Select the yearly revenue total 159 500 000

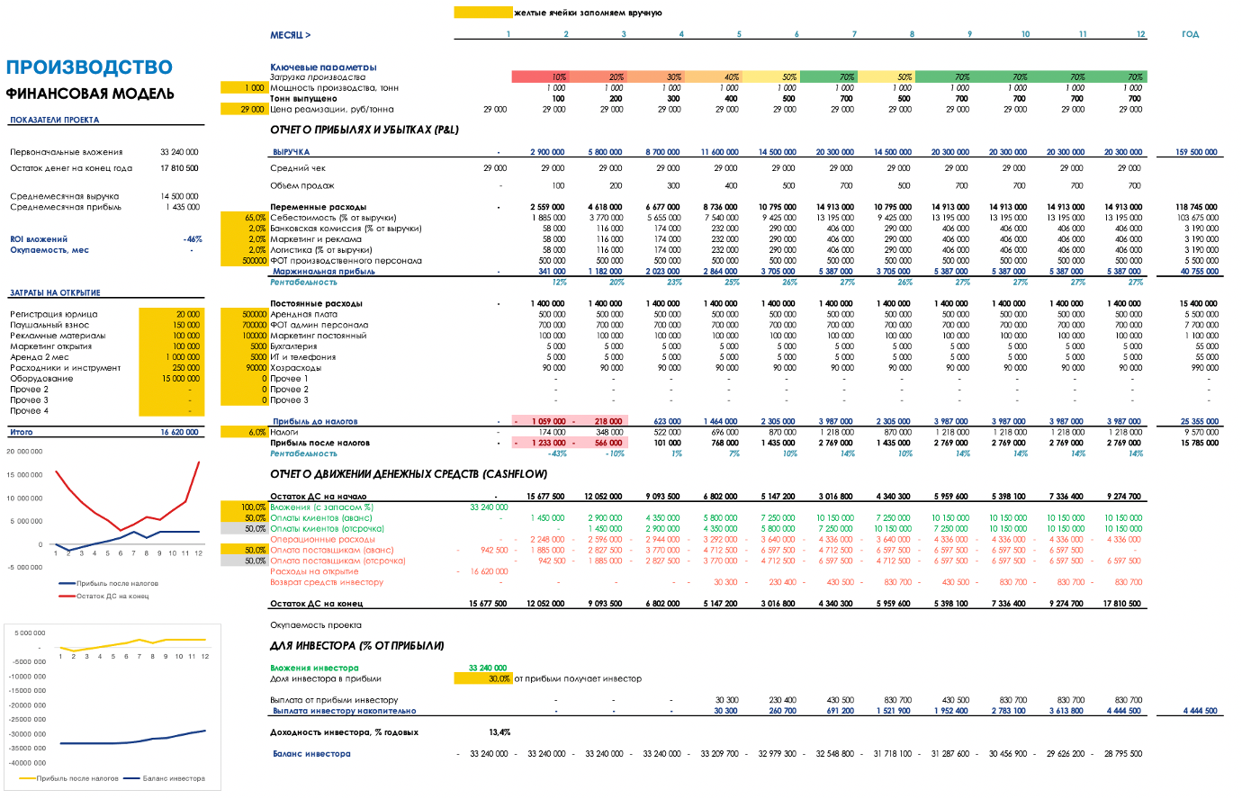(x=1196, y=152)
